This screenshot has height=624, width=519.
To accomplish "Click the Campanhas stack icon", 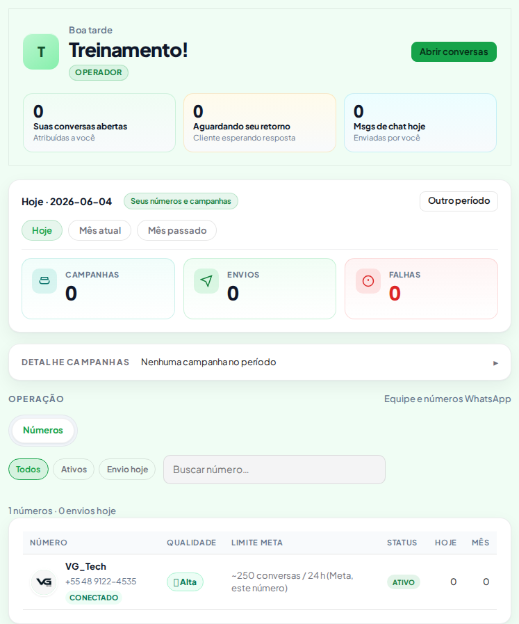I will [44, 281].
